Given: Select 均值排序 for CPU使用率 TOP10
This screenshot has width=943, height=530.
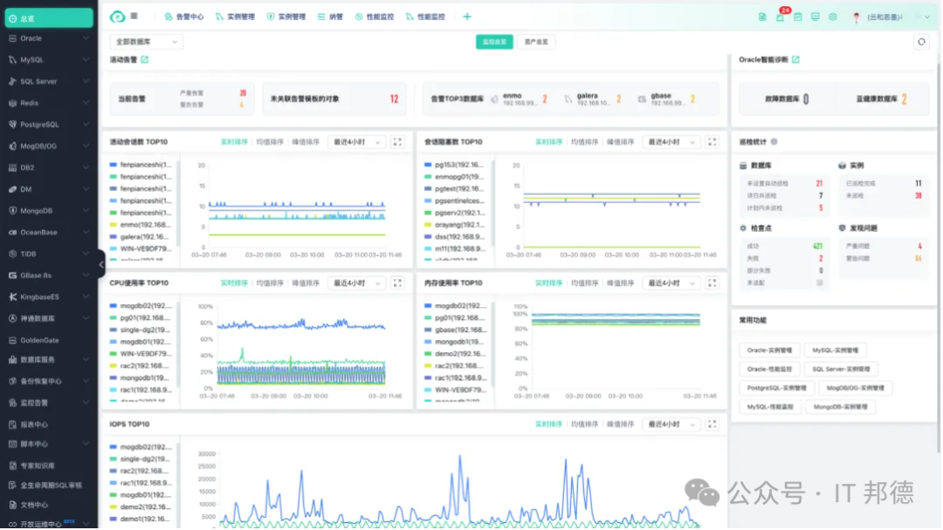Looking at the screenshot, I should point(270,283).
